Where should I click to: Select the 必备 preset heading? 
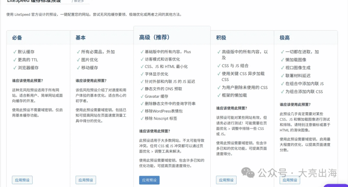[17, 38]
